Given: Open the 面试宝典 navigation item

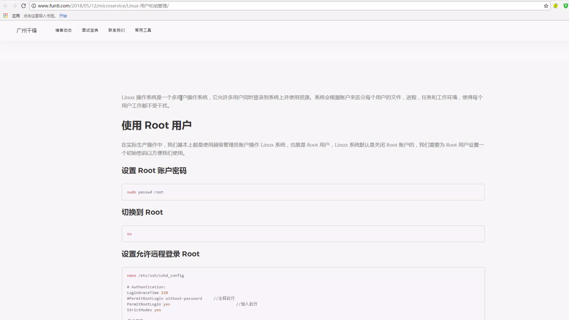Looking at the screenshot, I should [x=90, y=30].
